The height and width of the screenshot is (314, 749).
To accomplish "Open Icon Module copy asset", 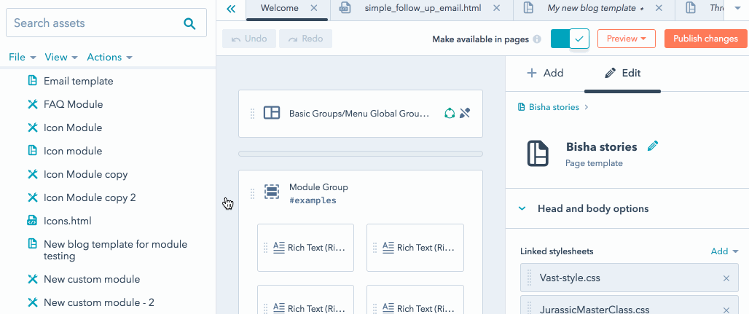I will click(x=85, y=174).
